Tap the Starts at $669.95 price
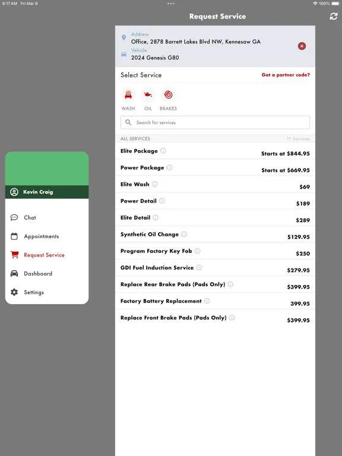 (x=285, y=170)
